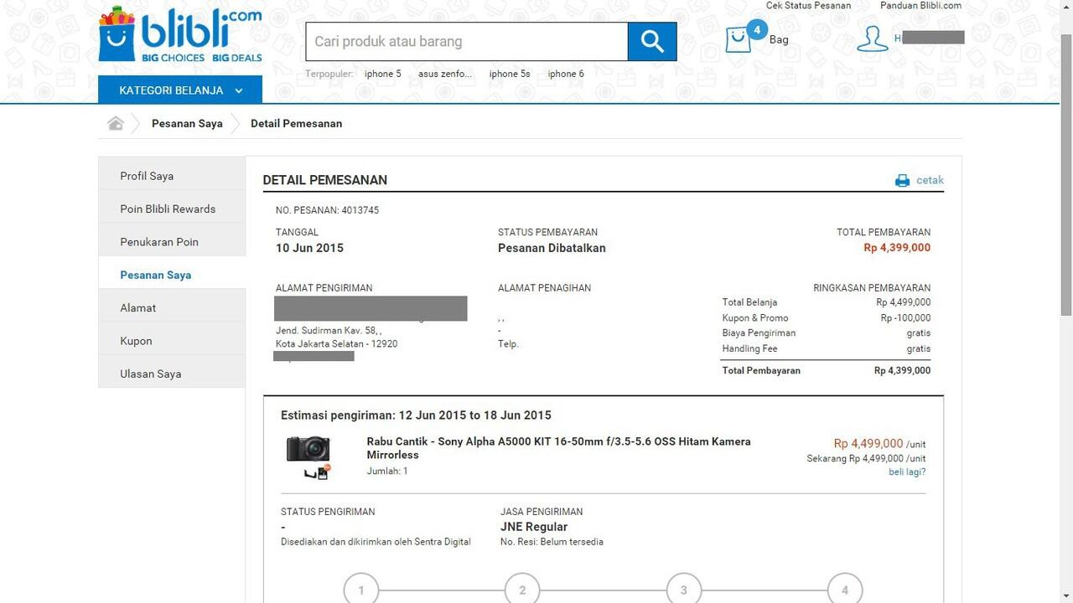Click popular search 'iphone 5s'
The width and height of the screenshot is (1073, 603).
[x=510, y=74]
